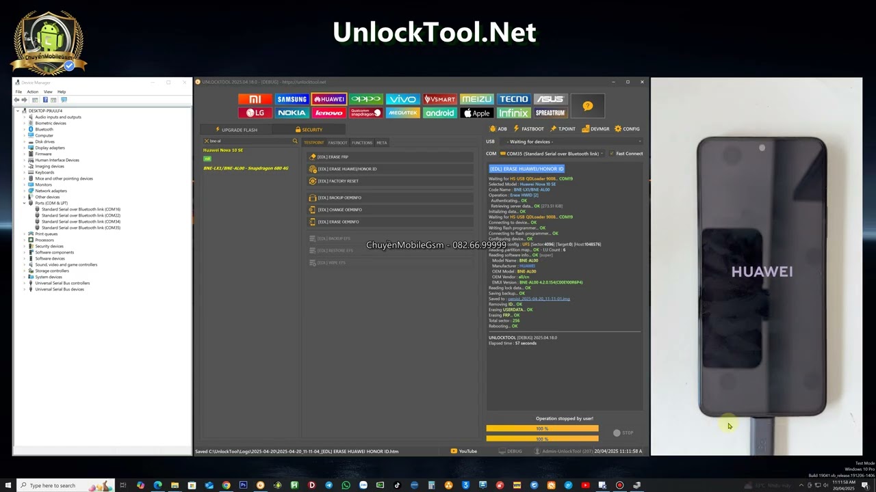Collapse the DESKTOP-P9UULF4 root node

18,111
